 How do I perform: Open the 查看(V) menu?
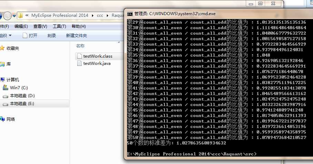tap(40, 26)
